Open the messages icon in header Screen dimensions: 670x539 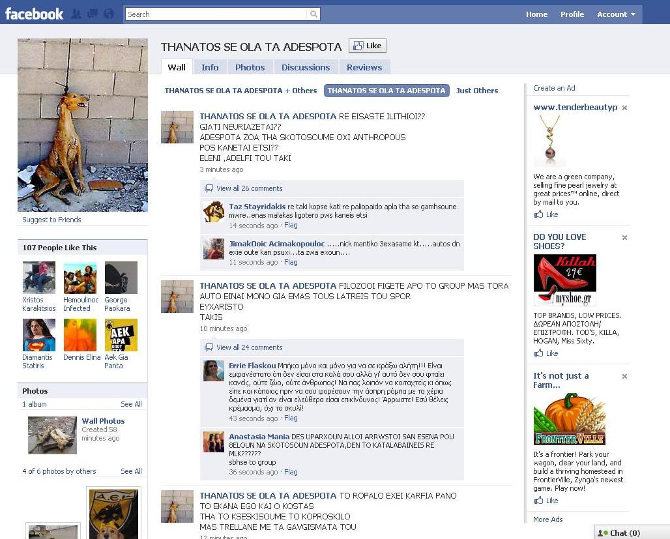pos(93,14)
